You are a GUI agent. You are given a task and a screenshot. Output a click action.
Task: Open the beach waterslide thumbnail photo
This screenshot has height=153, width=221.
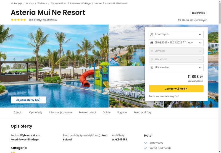point(127,45)
